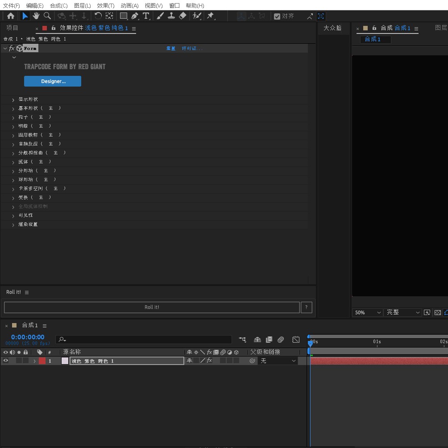Click the parent pick whip spiral icon

click(252, 361)
